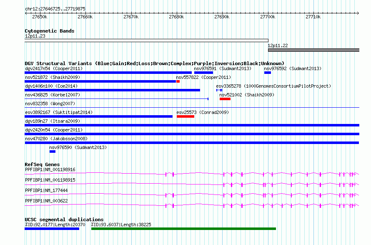Select the green segmental duplication bar
This screenshot has width=371, height=245.
click(183, 229)
